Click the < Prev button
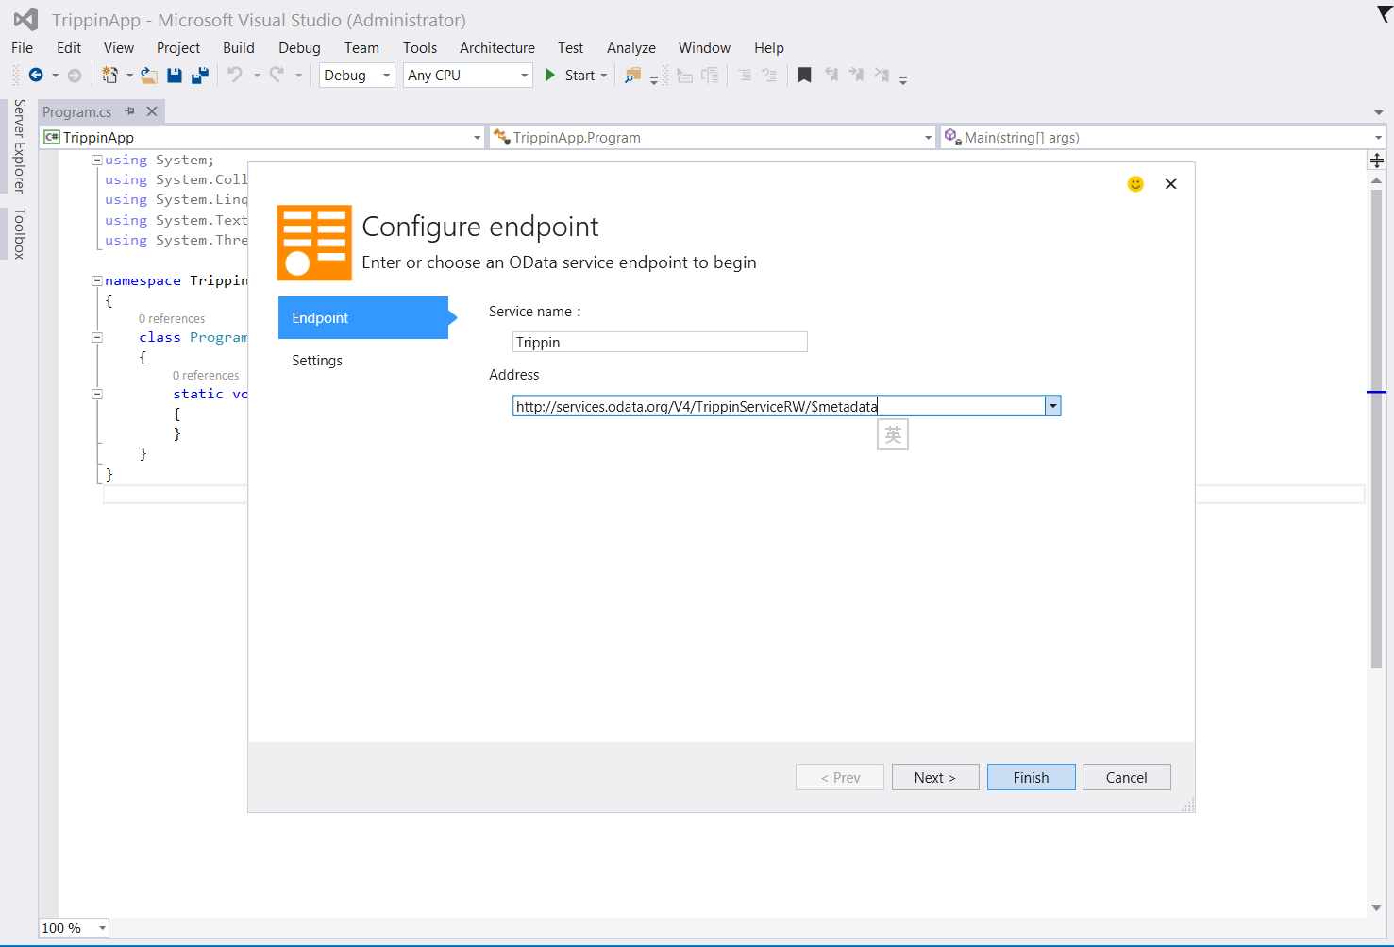Viewport: 1394px width, 947px height. [x=840, y=778]
